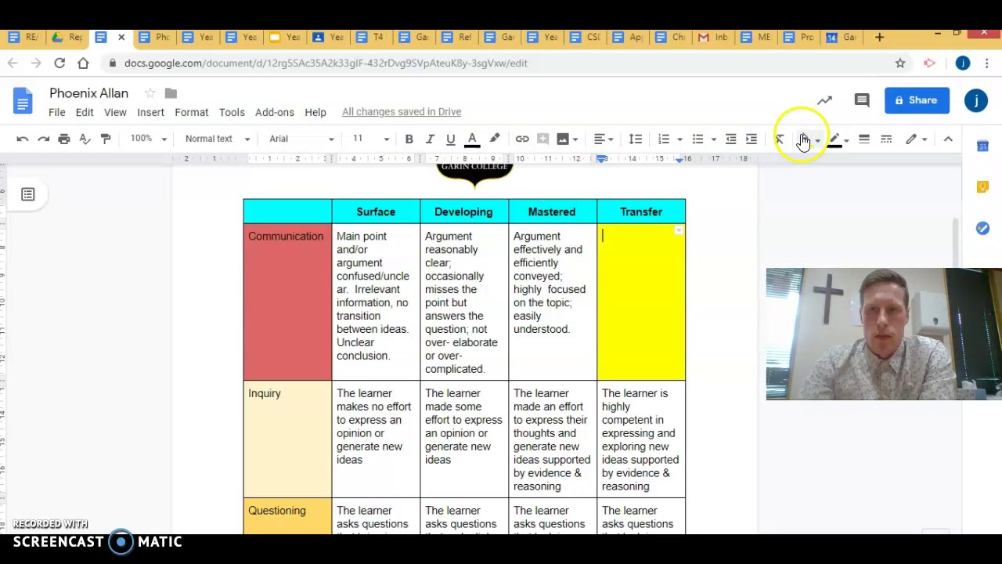Click the Undo arrow icon
The height and width of the screenshot is (564, 1002).
pos(23,139)
